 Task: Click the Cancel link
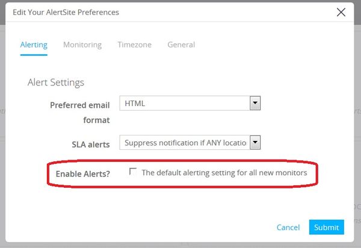[x=288, y=228]
